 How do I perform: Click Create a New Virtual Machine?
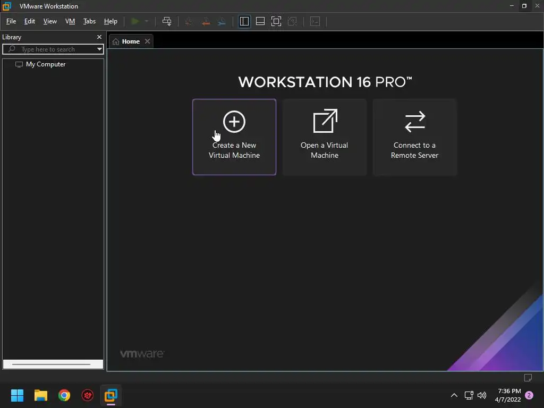pyautogui.click(x=234, y=137)
